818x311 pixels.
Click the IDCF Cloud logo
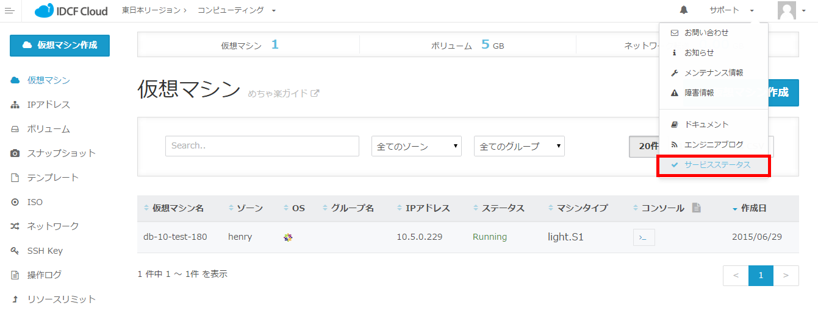[x=71, y=11]
